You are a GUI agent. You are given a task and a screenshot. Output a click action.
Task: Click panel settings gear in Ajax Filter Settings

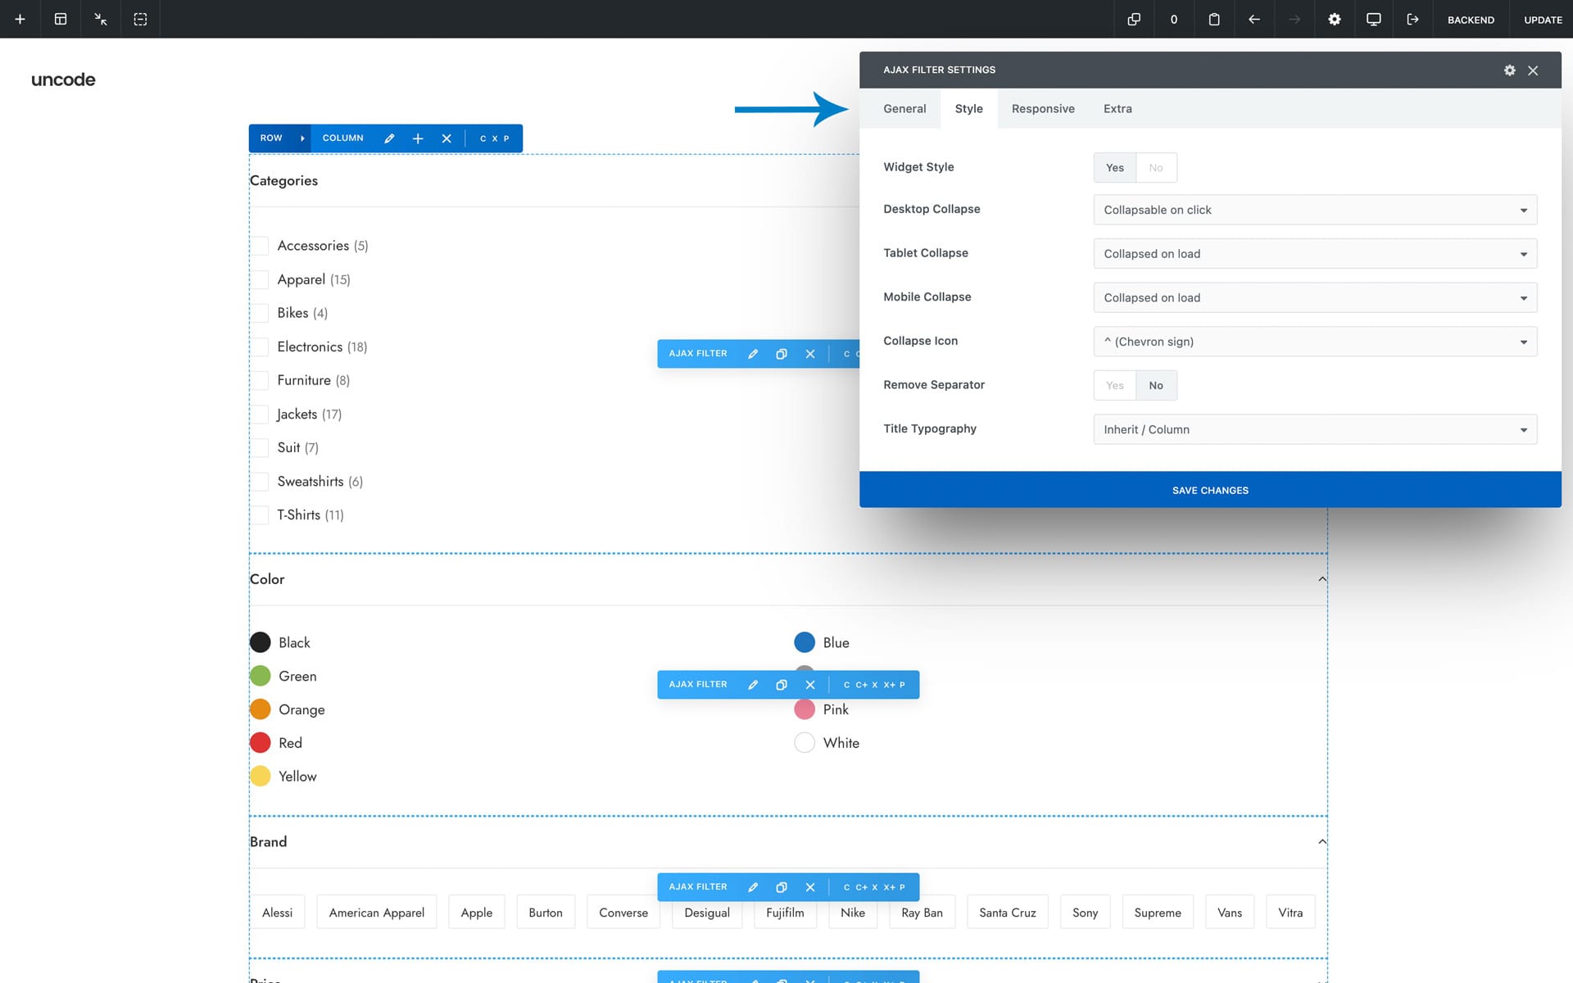(1509, 70)
